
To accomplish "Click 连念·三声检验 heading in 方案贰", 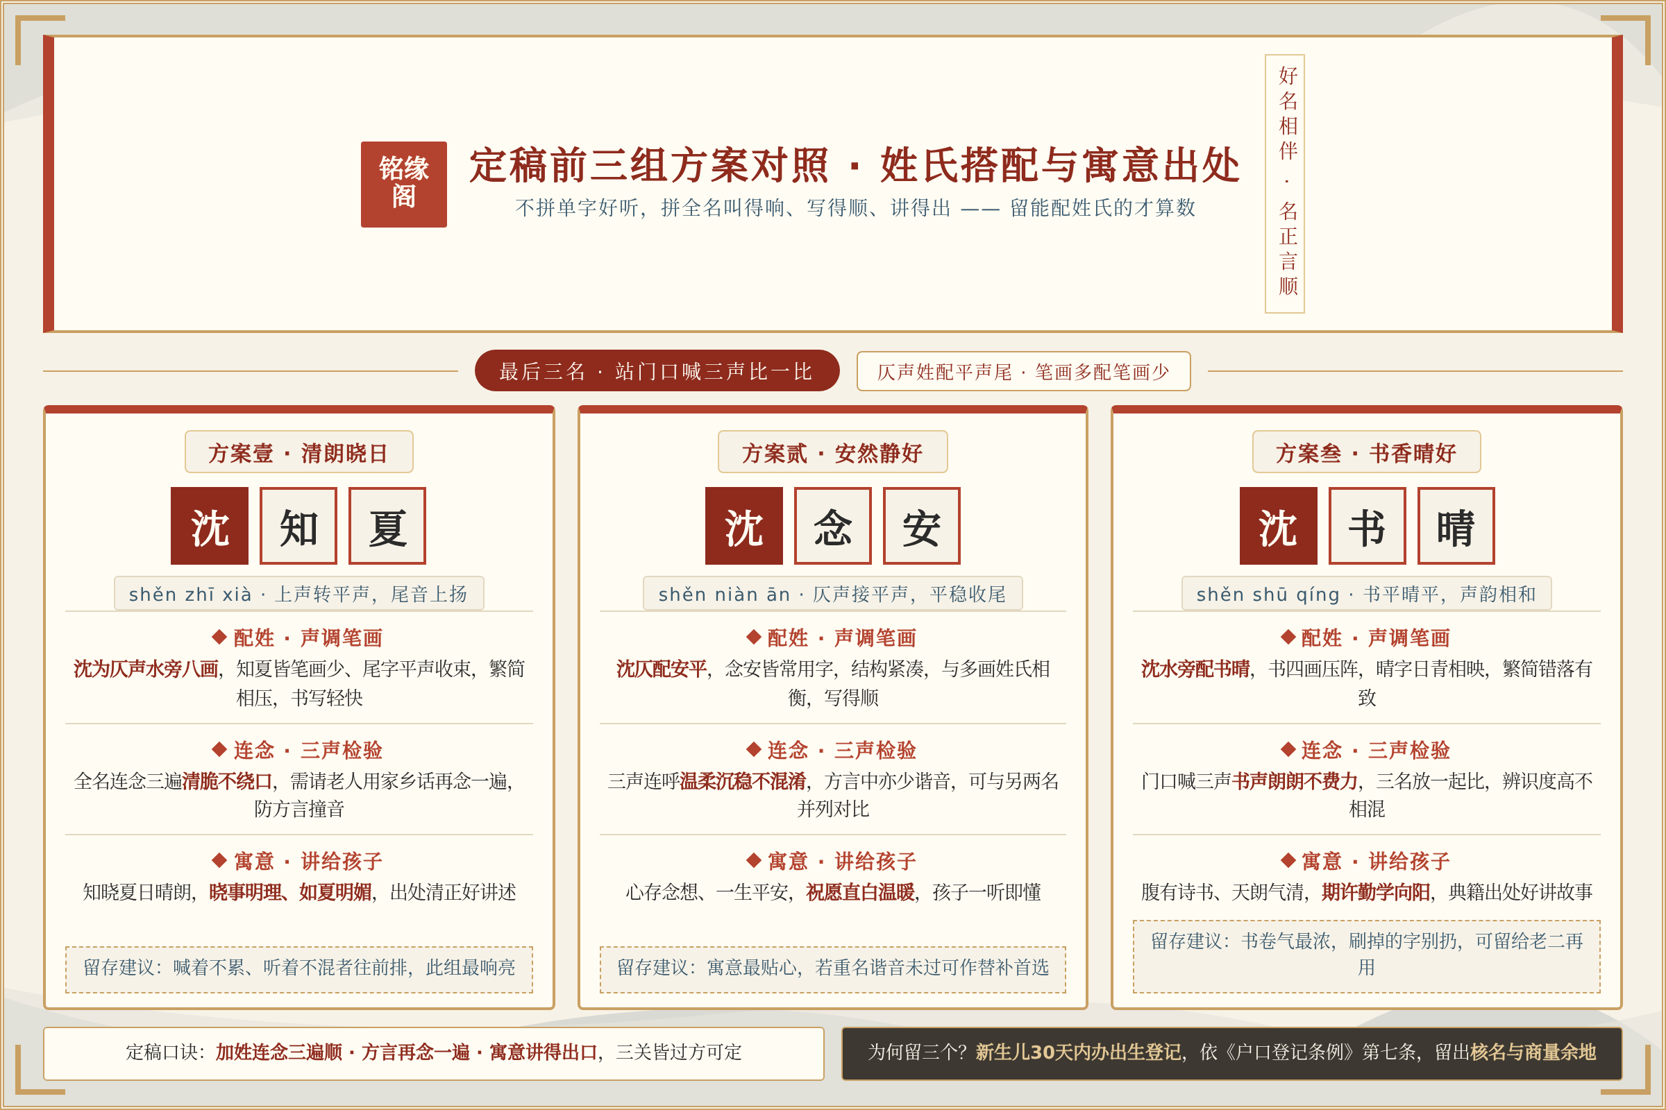I will click(x=832, y=750).
